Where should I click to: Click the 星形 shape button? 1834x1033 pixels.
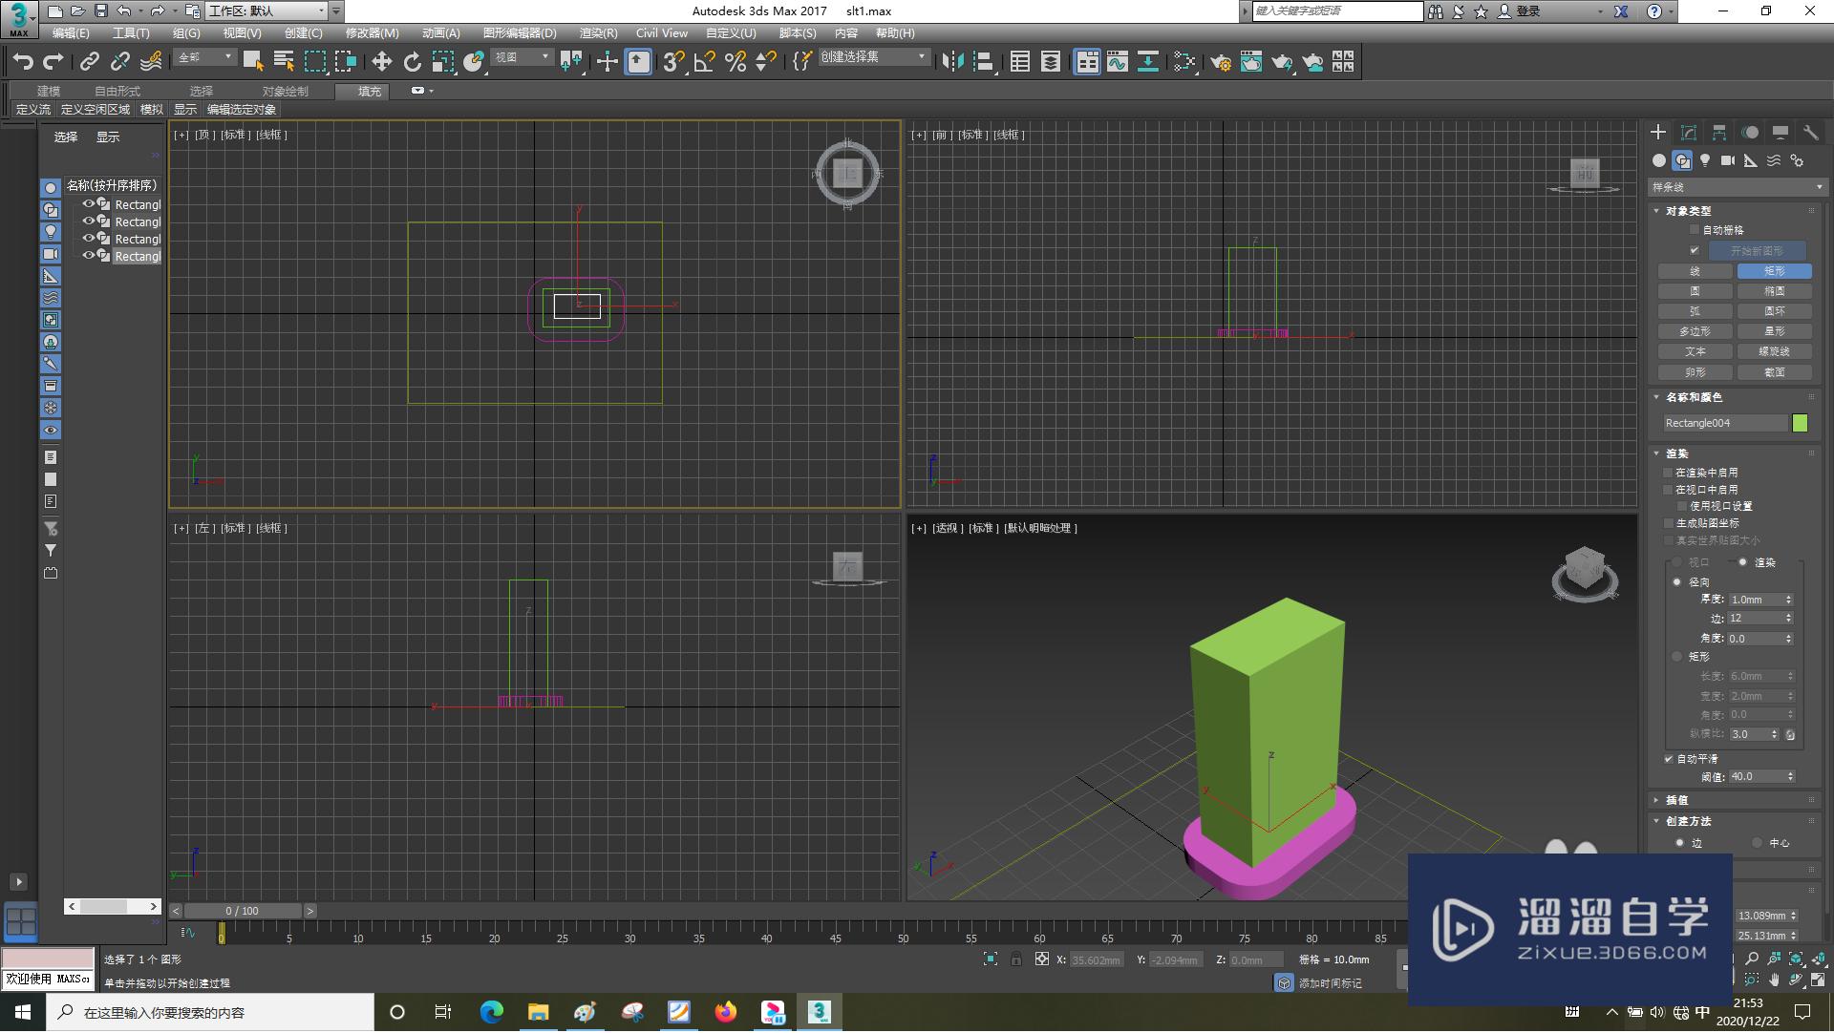pos(1774,331)
